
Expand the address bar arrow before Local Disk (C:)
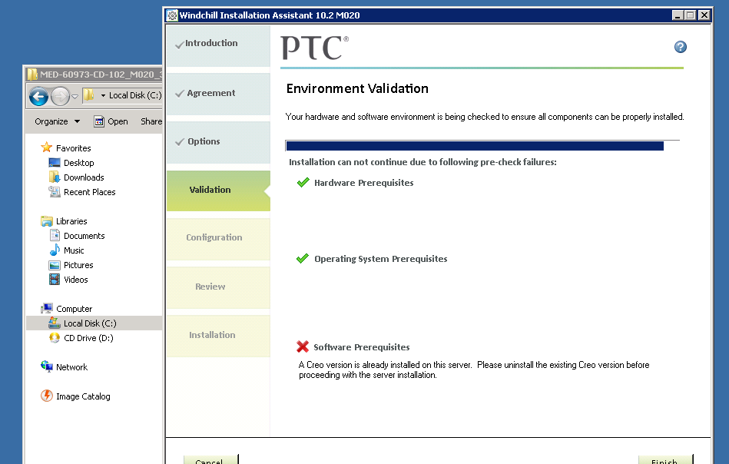[x=103, y=95]
